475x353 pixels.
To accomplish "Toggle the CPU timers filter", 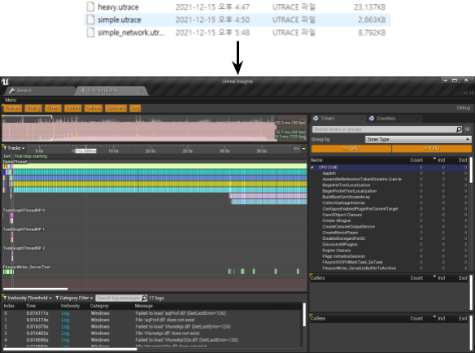I will pyautogui.click(x=432, y=149).
